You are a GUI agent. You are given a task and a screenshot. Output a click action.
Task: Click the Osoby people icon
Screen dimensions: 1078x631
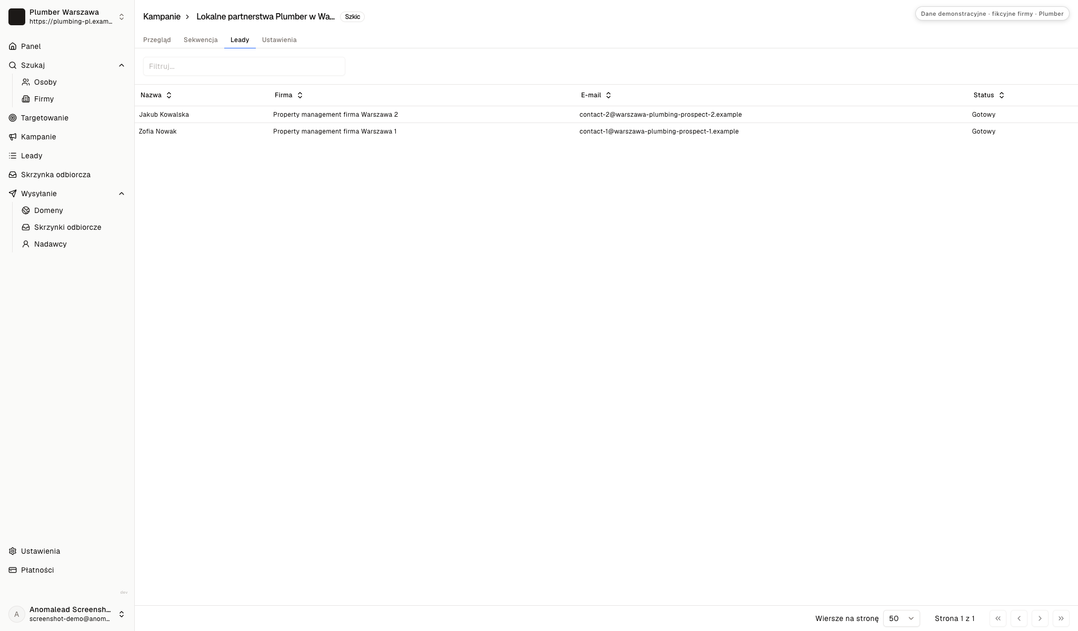pos(26,82)
